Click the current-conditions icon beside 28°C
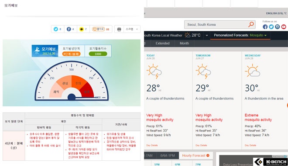The width and height of the screenshot is (288, 166). tap(187, 35)
